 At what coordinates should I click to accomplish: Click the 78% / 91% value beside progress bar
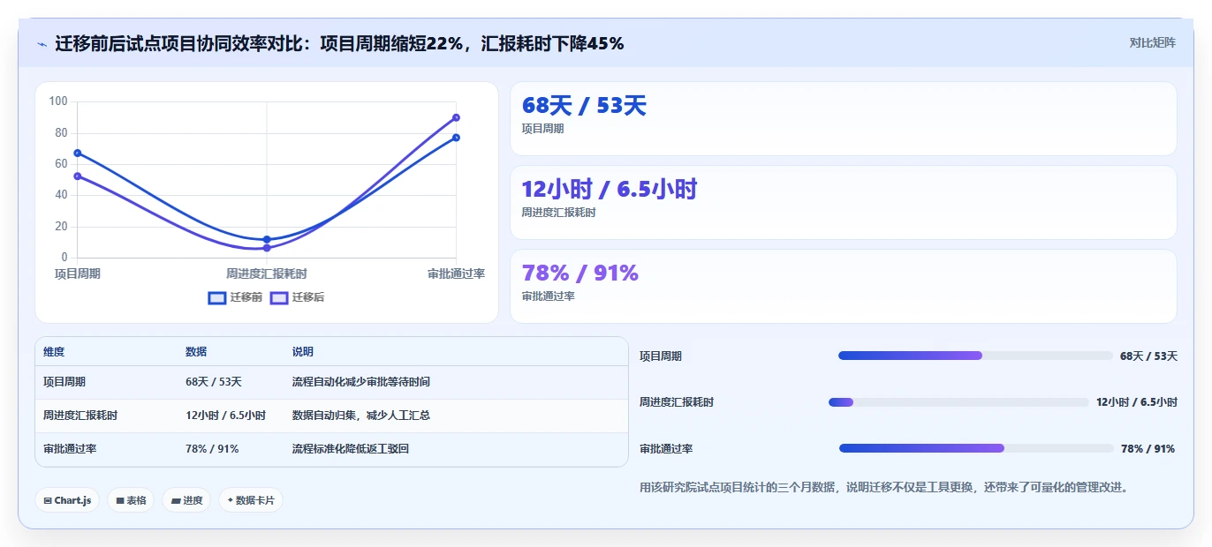1148,449
